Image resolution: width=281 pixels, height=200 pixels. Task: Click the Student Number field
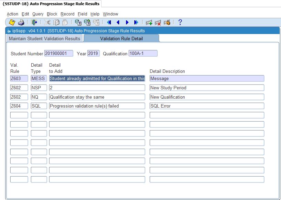click(59, 54)
